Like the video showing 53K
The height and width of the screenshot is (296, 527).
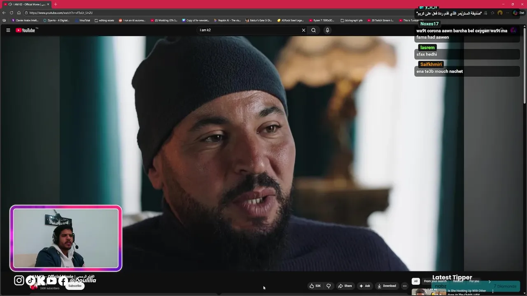pyautogui.click(x=315, y=286)
